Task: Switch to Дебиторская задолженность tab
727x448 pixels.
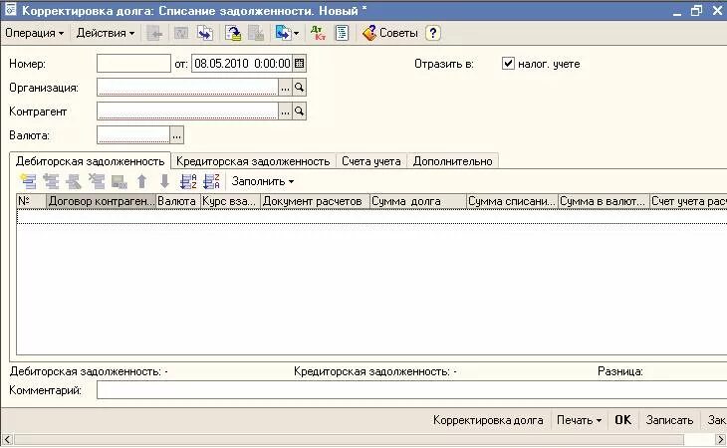Action: (90, 161)
